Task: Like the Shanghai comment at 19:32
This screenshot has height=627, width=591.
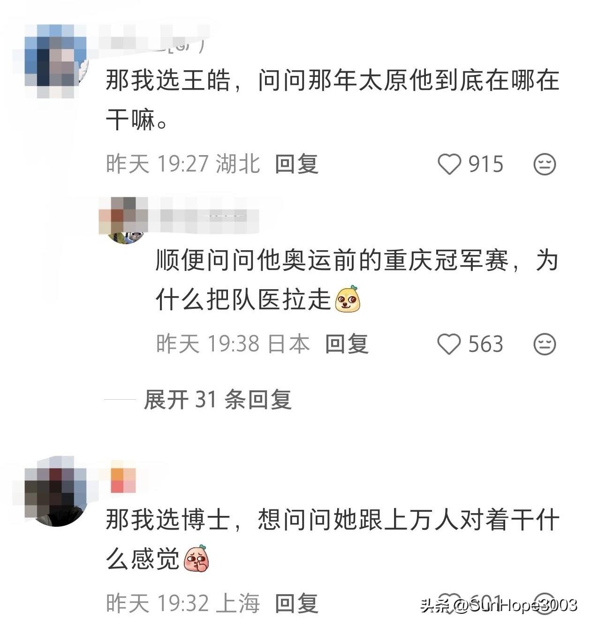Action: tap(450, 603)
